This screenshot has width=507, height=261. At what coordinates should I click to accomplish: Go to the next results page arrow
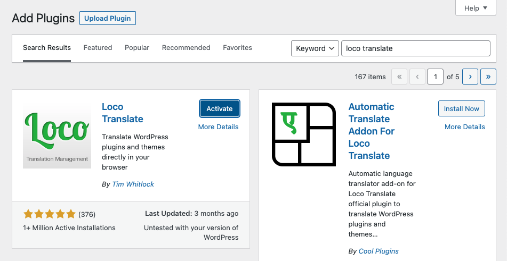(x=470, y=77)
